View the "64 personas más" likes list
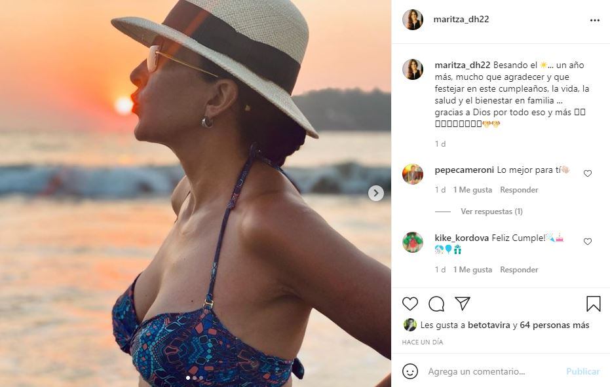 [x=554, y=325]
